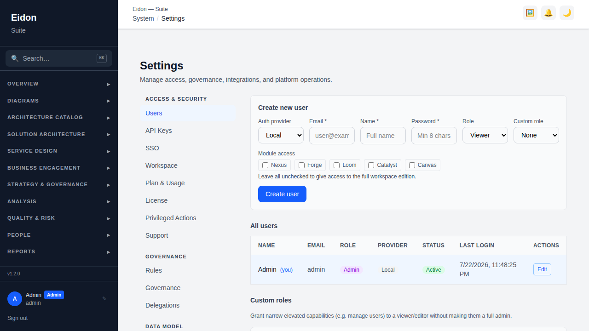Click the Sign out link
This screenshot has height=331, width=589.
click(17, 318)
